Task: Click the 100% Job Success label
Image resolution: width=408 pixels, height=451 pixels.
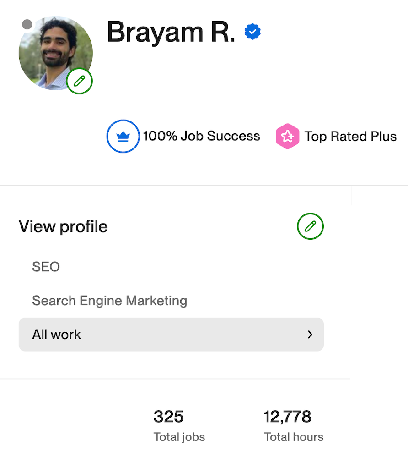Action: 201,136
